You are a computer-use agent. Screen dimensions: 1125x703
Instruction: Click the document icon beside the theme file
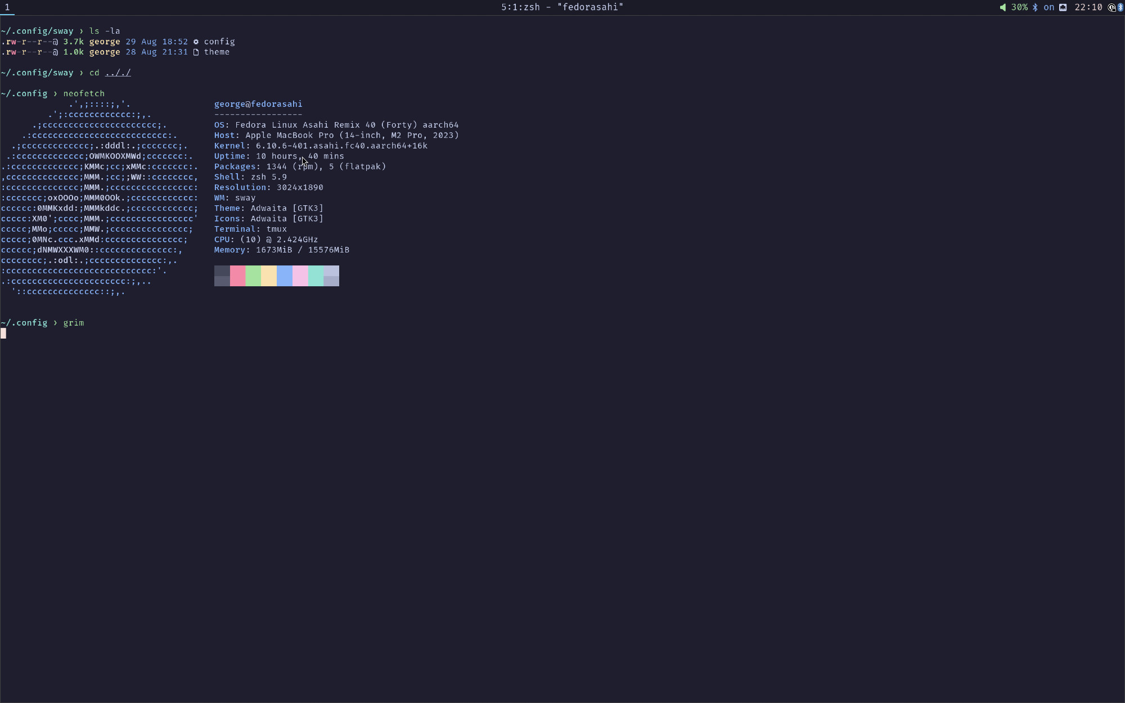196,52
